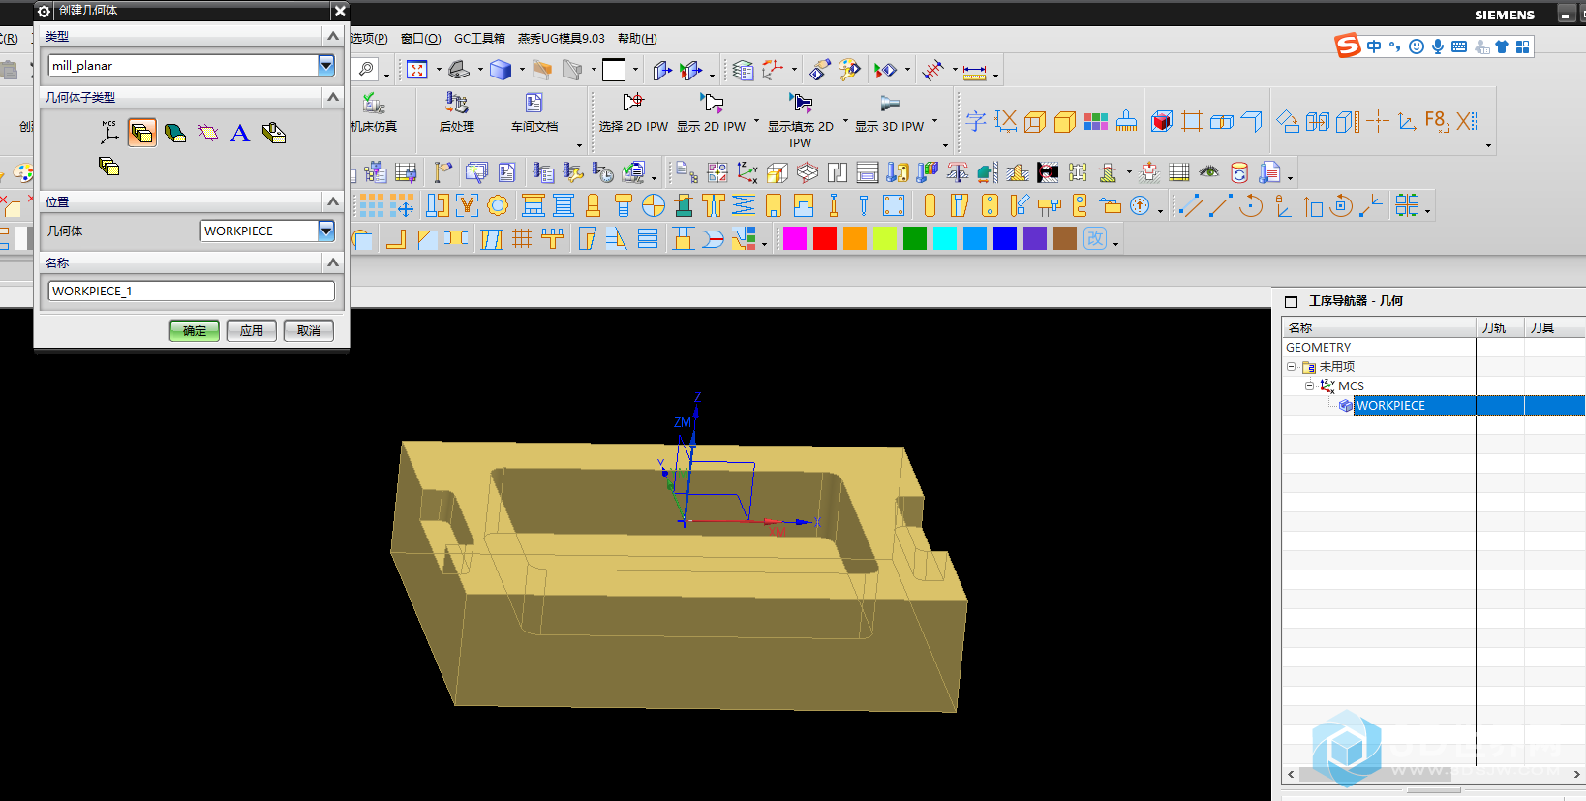Viewport: 1586px width, 801px height.
Task: Collapse the 位置 section
Action: [333, 201]
